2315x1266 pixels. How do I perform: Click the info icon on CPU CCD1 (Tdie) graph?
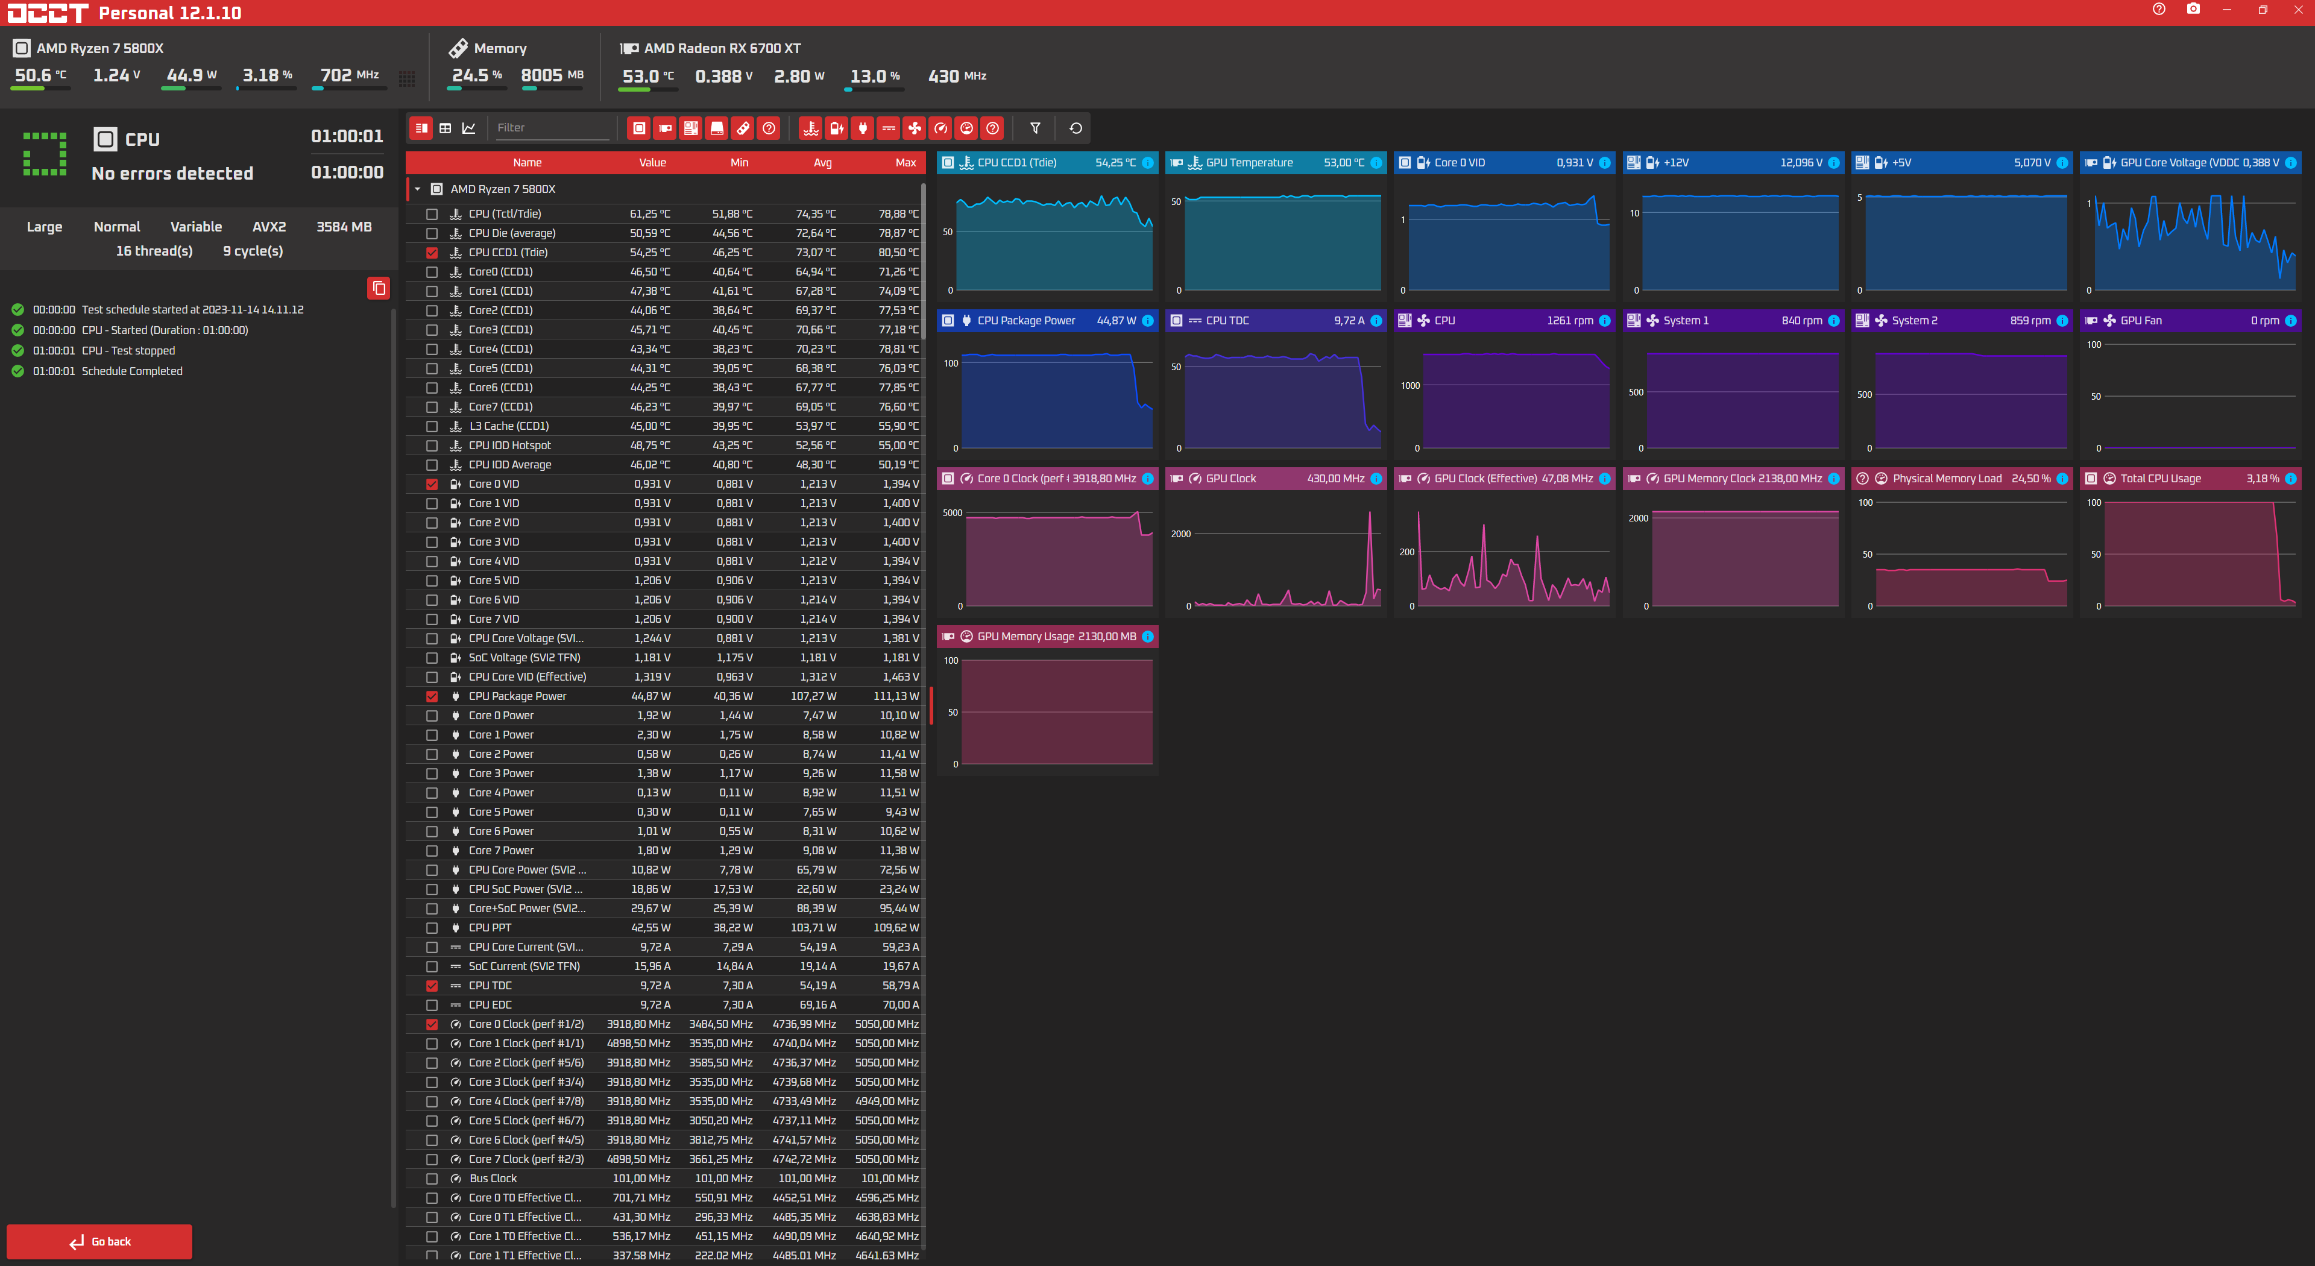1148,163
